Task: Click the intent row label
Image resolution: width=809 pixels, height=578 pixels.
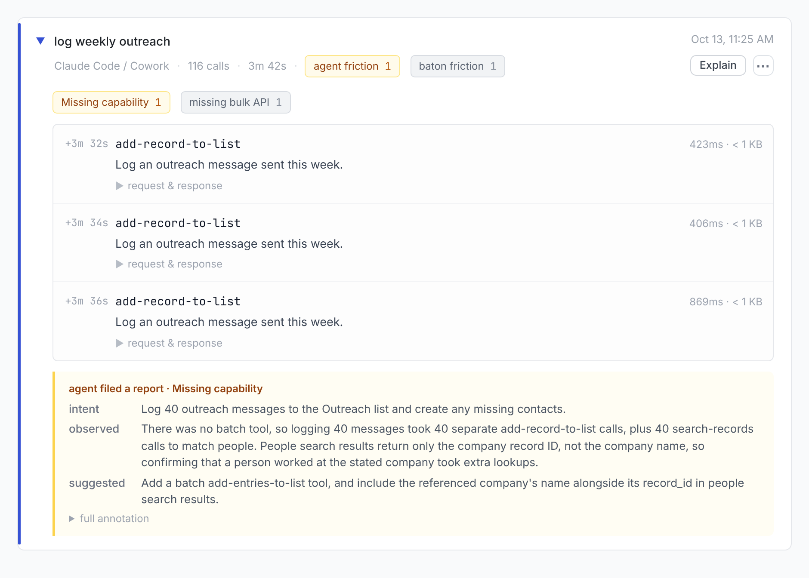Action: click(x=84, y=409)
